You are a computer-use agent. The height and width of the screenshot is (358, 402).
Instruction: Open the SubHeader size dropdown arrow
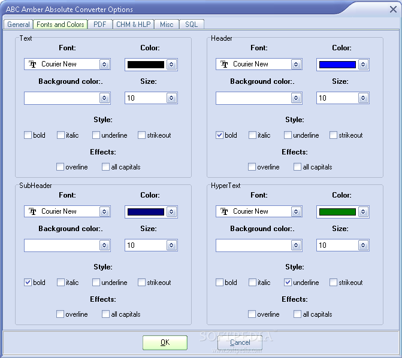[x=171, y=245]
